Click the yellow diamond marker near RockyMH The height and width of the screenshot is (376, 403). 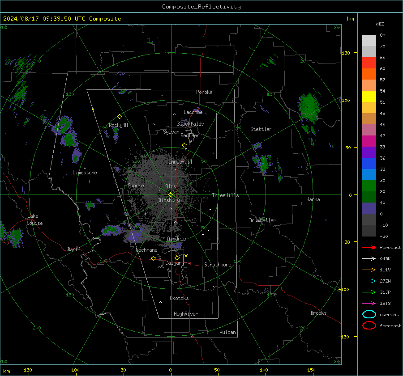pos(120,117)
